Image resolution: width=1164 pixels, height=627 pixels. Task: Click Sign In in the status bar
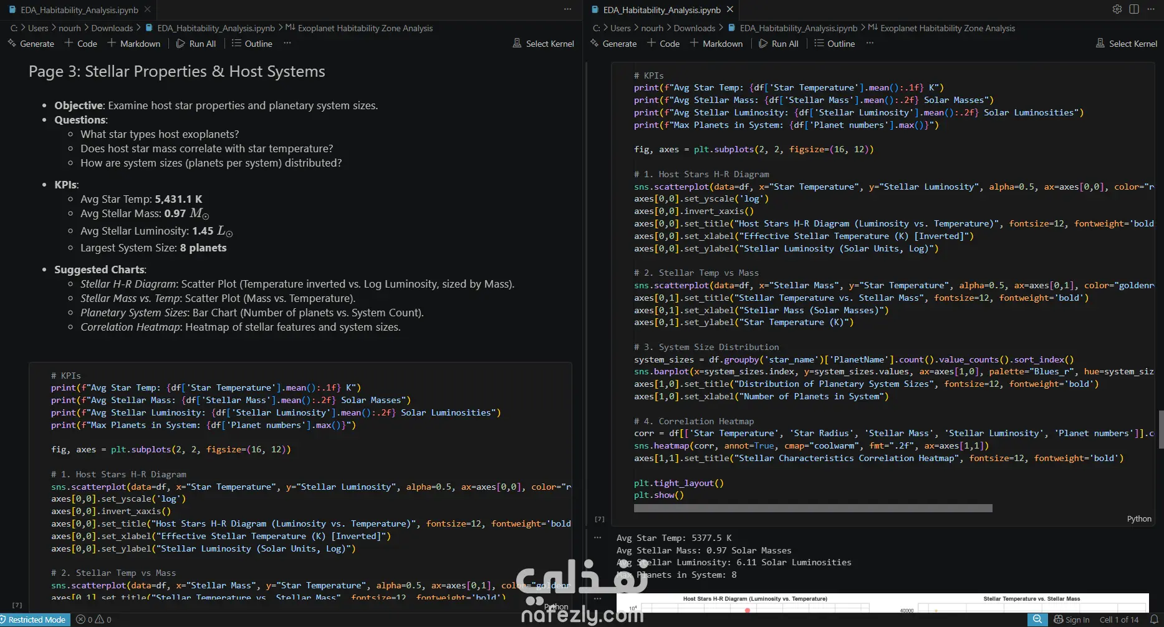(x=1072, y=620)
